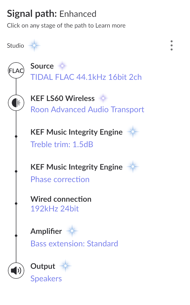
Task: Select the Phase correction stage
Action: click(60, 179)
